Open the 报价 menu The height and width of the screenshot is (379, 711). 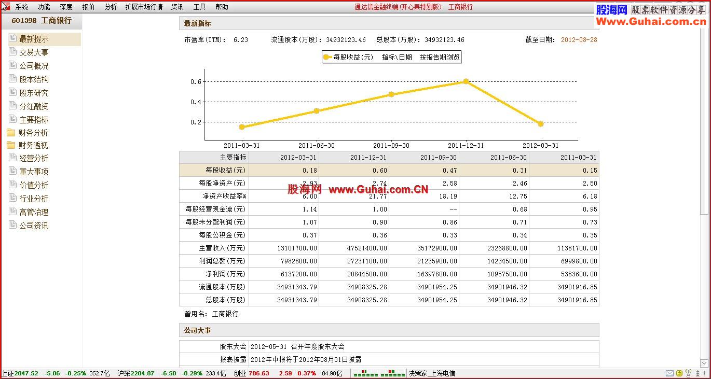(89, 7)
